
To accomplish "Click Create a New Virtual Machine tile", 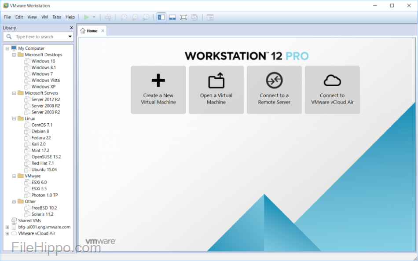I will point(158,90).
